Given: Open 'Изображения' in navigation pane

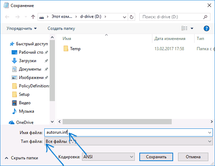Looking at the screenshot, I should [x=31, y=78].
